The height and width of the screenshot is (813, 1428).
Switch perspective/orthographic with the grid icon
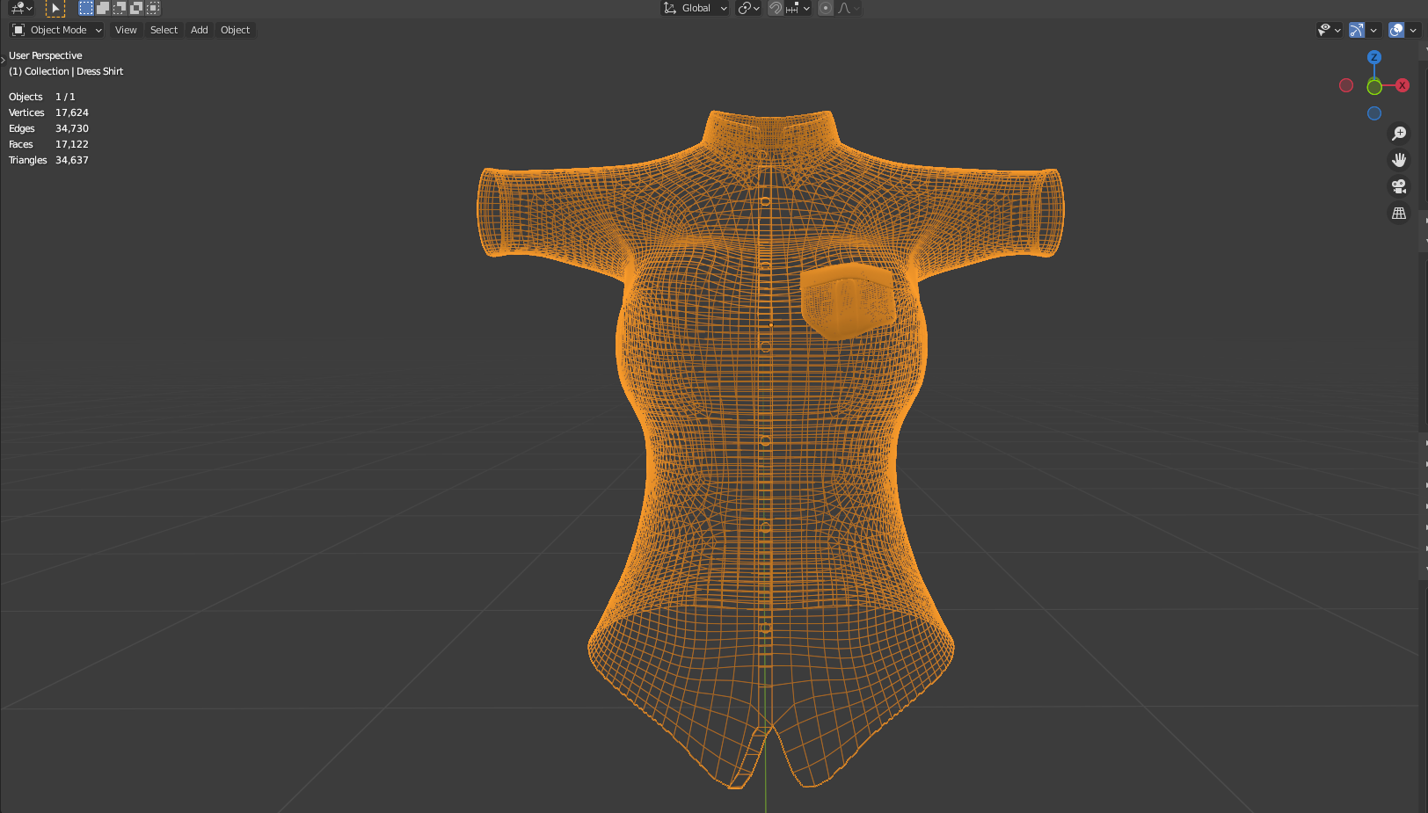(x=1399, y=213)
